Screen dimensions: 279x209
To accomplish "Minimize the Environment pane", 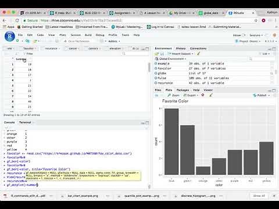I will point(270,49).
